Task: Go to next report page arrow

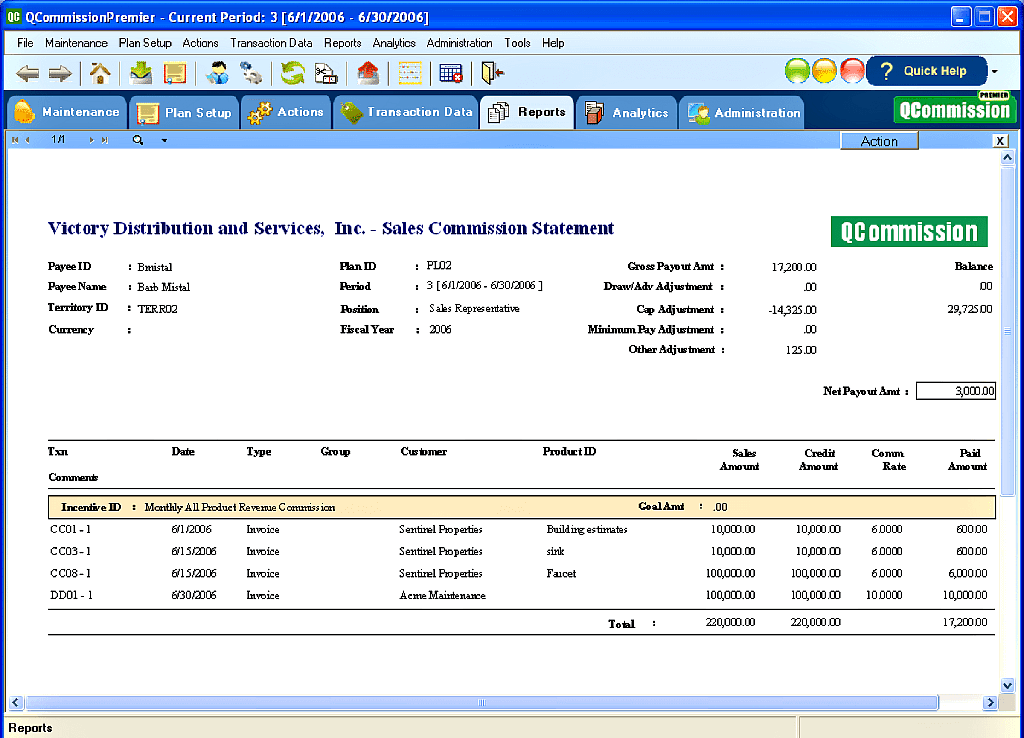Action: coord(91,140)
